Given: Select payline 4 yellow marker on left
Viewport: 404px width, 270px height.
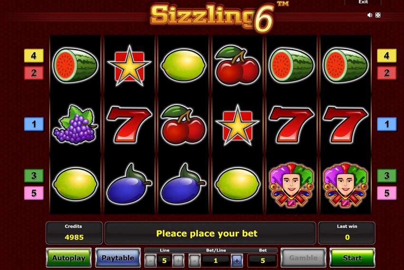Looking at the screenshot, I should (x=34, y=56).
